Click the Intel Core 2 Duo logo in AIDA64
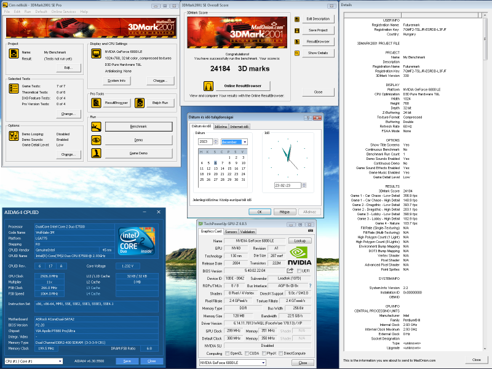The width and height of the screenshot is (492, 369). tap(137, 241)
